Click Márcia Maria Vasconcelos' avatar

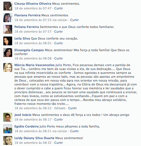tap(8, 67)
